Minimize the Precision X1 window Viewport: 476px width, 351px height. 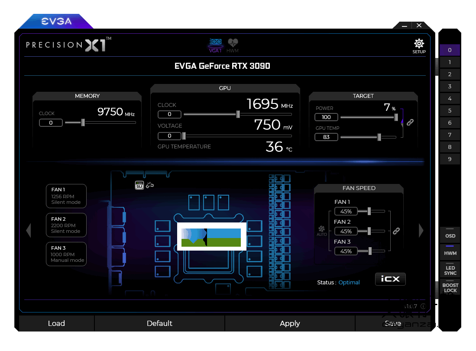[x=404, y=26]
